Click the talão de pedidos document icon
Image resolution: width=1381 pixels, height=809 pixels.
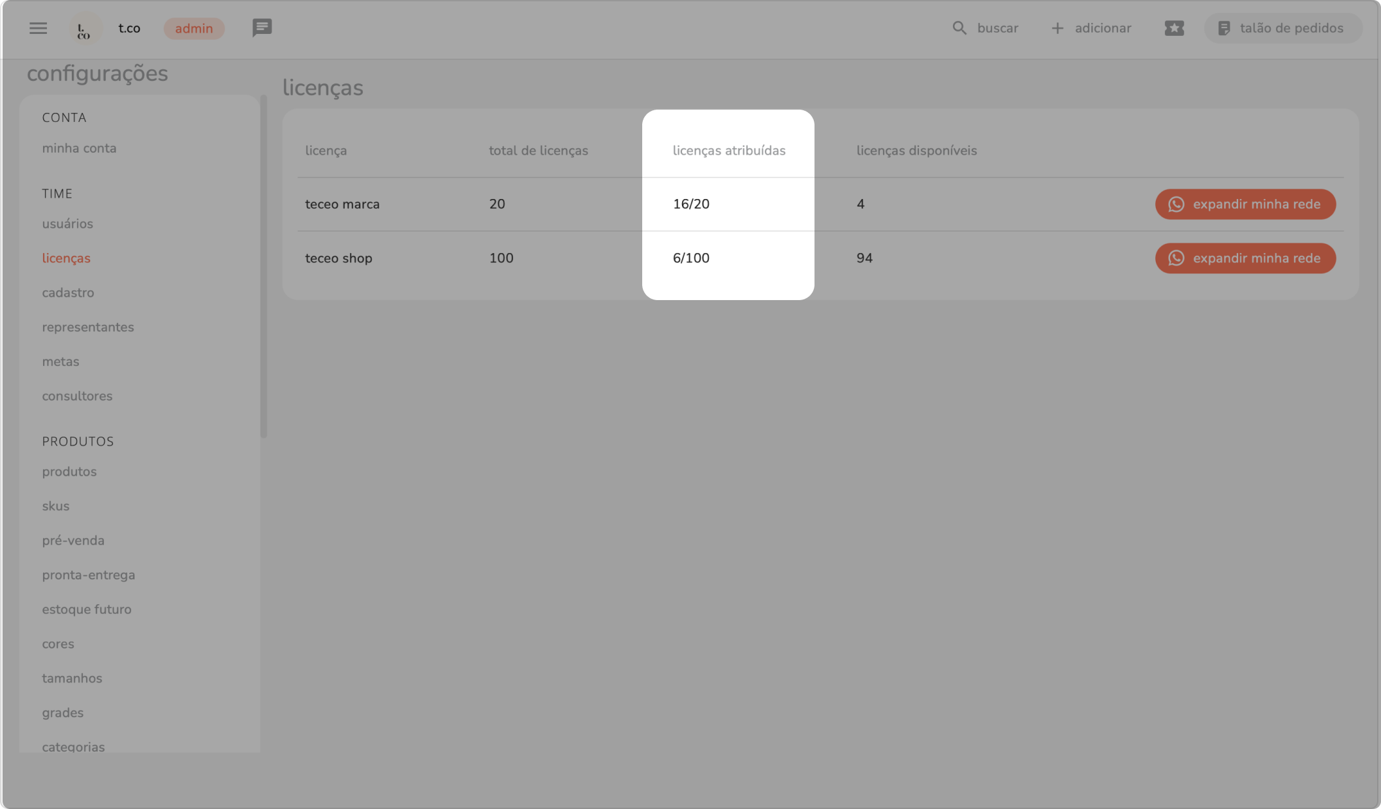tap(1224, 28)
